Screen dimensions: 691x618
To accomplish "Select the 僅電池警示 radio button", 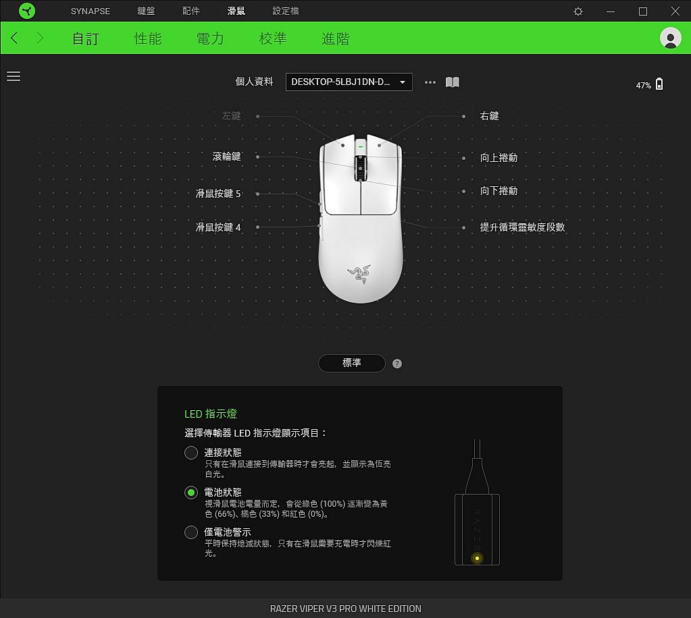I will [191, 533].
